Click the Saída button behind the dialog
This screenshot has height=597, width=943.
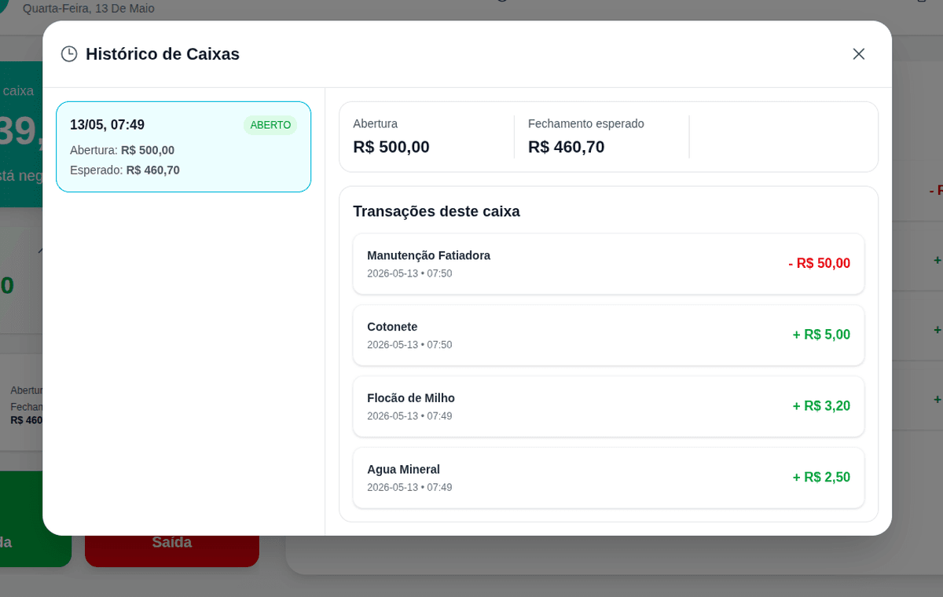pos(172,542)
